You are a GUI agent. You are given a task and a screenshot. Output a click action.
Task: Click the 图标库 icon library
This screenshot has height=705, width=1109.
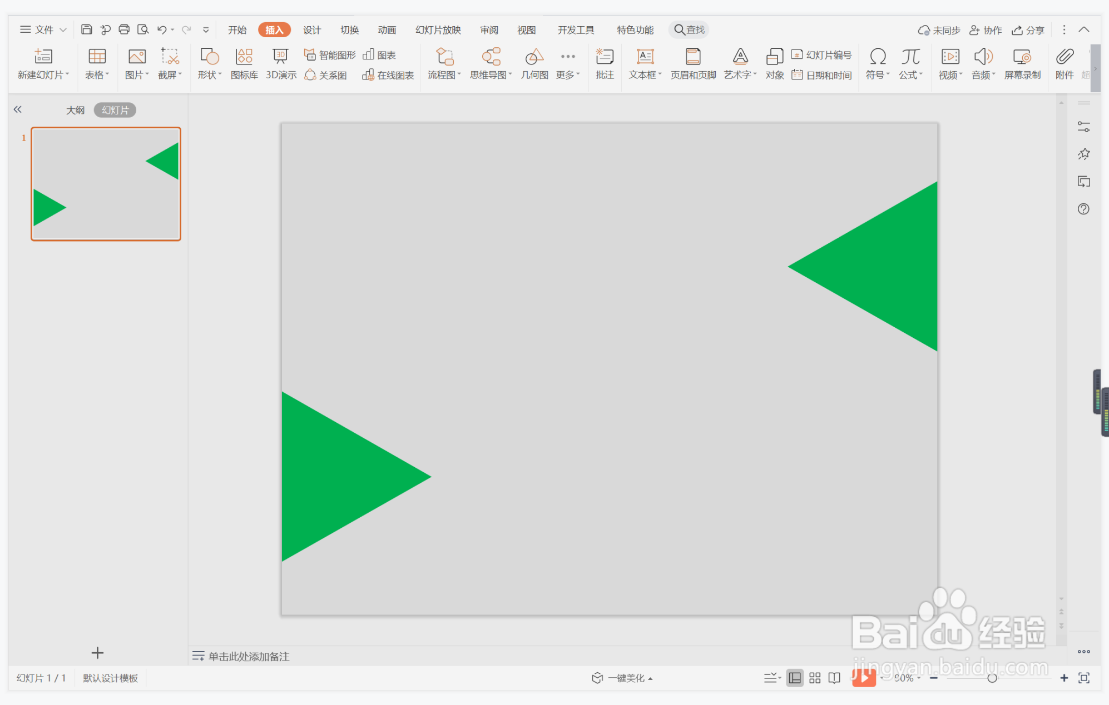(244, 64)
